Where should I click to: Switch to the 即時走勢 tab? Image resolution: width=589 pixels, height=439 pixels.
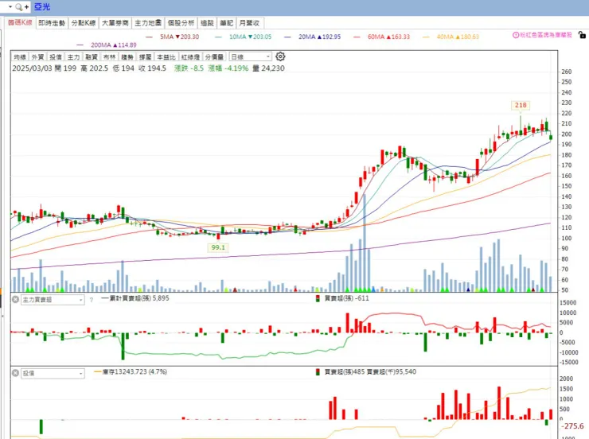pyautogui.click(x=52, y=23)
